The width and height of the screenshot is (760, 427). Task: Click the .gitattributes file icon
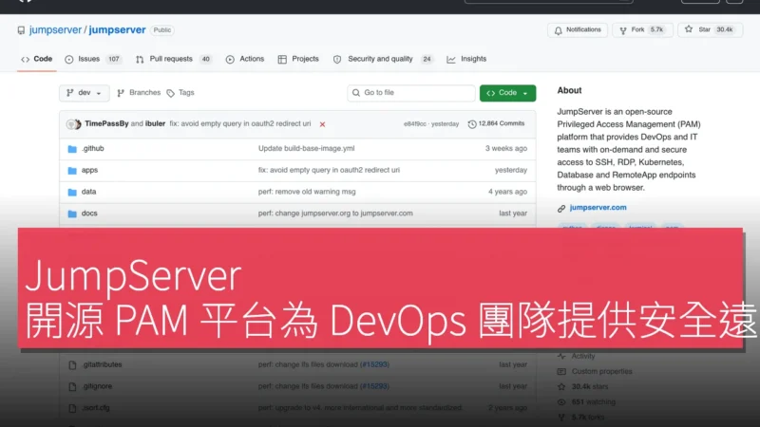click(72, 365)
